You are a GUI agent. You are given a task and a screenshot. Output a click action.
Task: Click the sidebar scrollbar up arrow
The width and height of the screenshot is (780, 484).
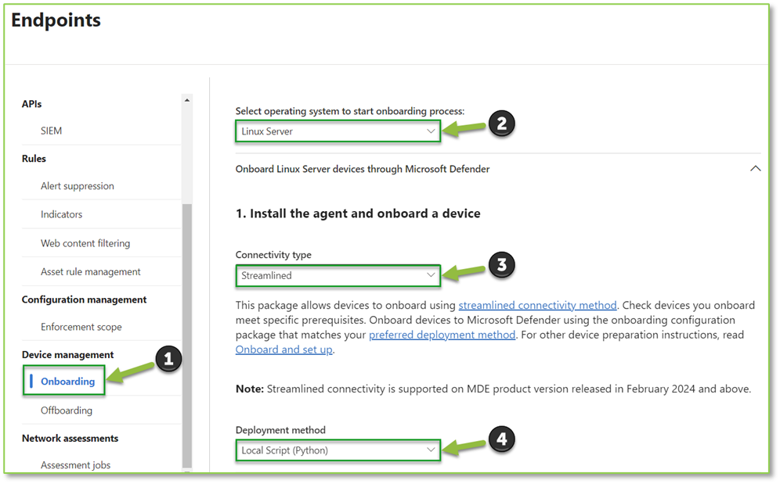click(x=186, y=100)
